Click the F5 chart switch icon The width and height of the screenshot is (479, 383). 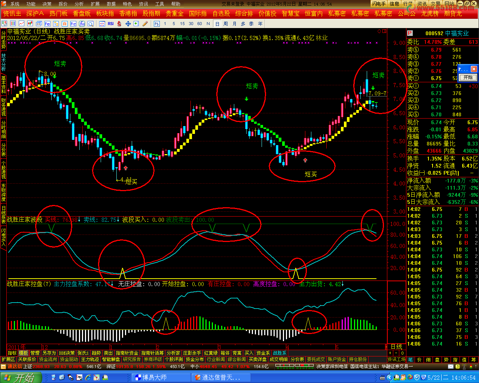coord(156,24)
